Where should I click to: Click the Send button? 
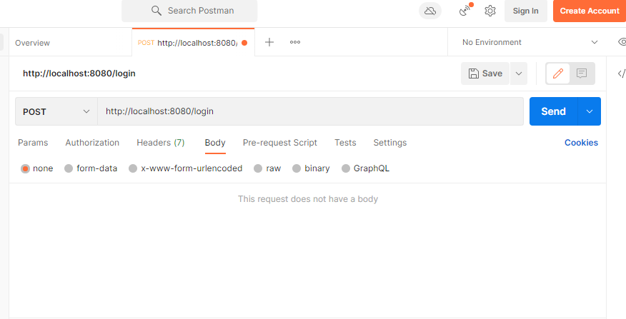coord(553,111)
